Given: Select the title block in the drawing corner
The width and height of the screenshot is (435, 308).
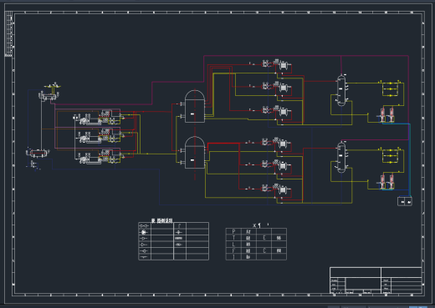Looking at the screenshot, I should pyautogui.click(x=376, y=280).
